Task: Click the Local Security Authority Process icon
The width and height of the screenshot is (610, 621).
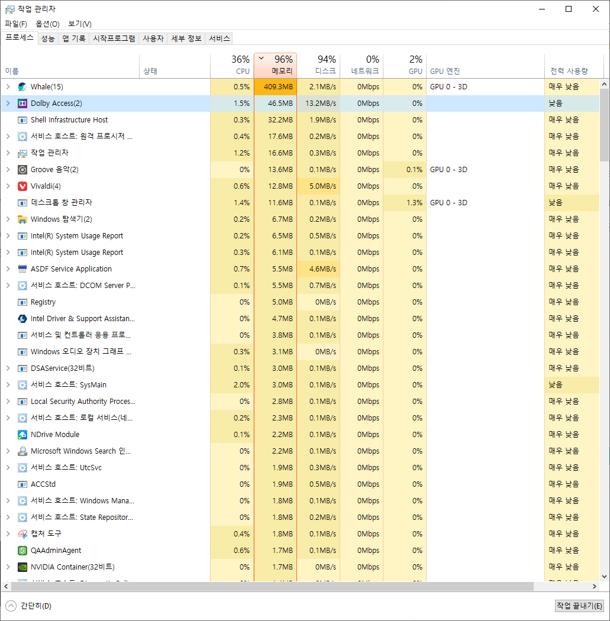Action: click(22, 402)
